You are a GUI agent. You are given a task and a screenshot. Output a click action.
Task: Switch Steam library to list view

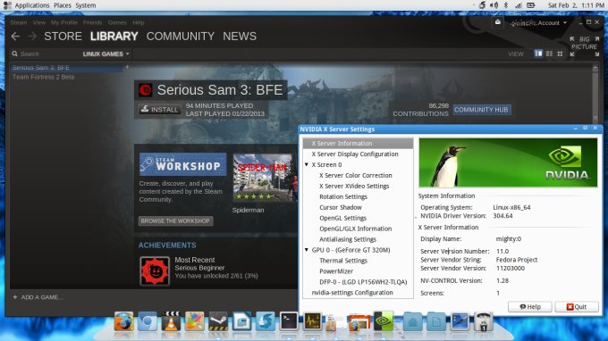(x=549, y=54)
